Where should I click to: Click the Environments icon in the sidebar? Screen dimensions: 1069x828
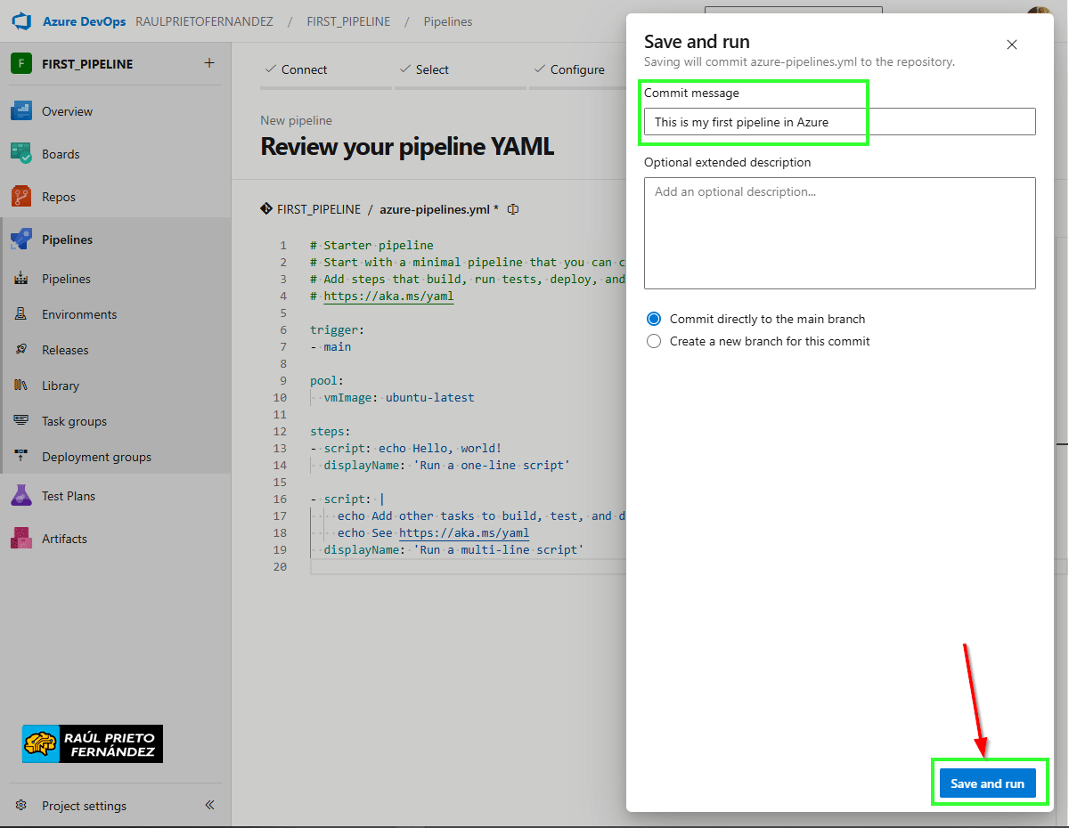[21, 314]
